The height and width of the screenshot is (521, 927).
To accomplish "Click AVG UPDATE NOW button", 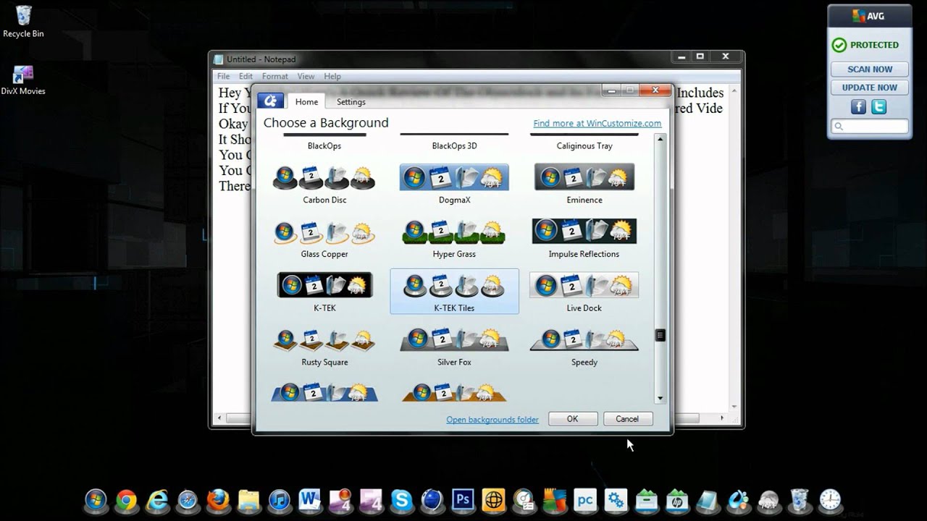I will (x=870, y=88).
